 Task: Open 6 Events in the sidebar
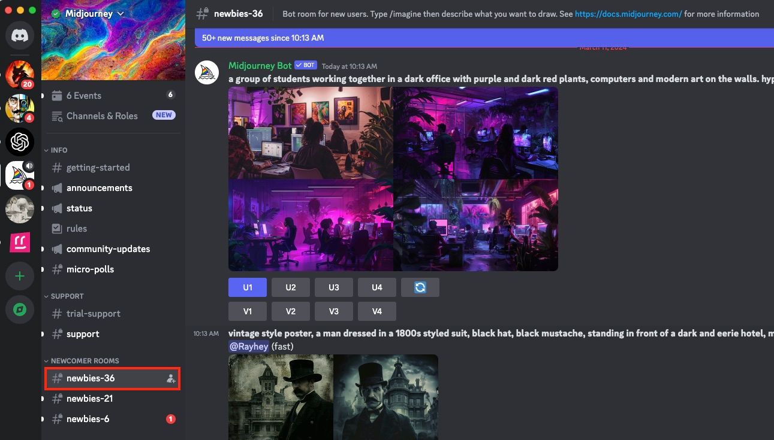click(113, 96)
